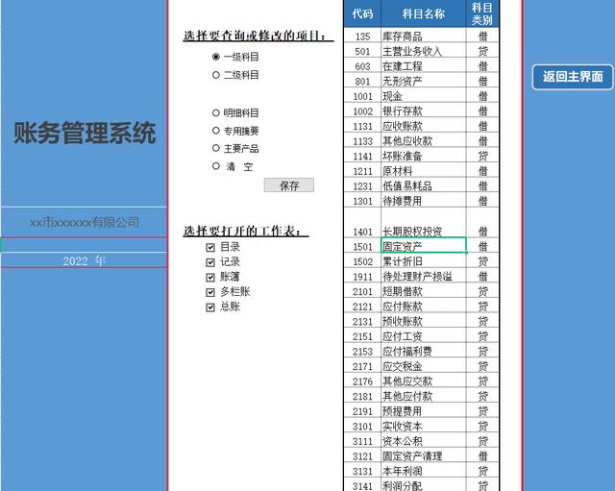Screen dimensions: 615x491
Task: Select the 预收账款 cell
Action: 424,321
